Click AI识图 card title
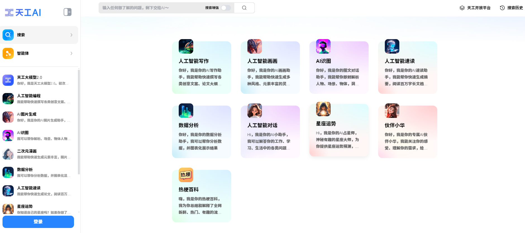 323,61
